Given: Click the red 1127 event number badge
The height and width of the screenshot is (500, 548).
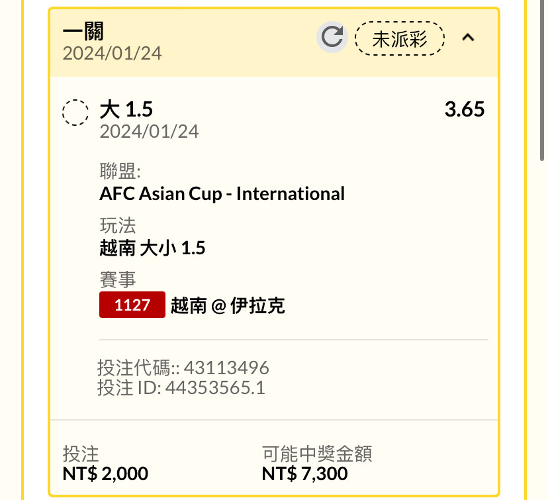Looking at the screenshot, I should (x=132, y=305).
